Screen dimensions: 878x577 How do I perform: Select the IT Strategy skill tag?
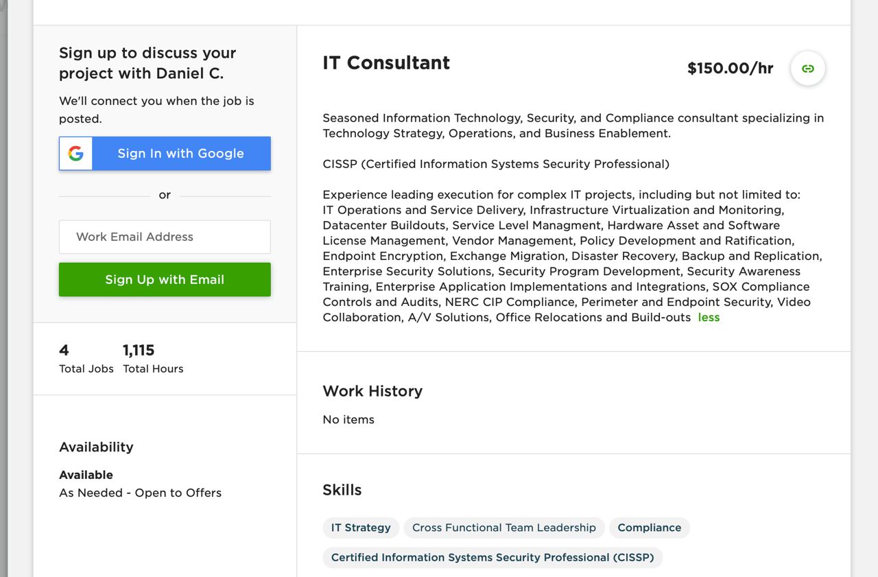361,528
